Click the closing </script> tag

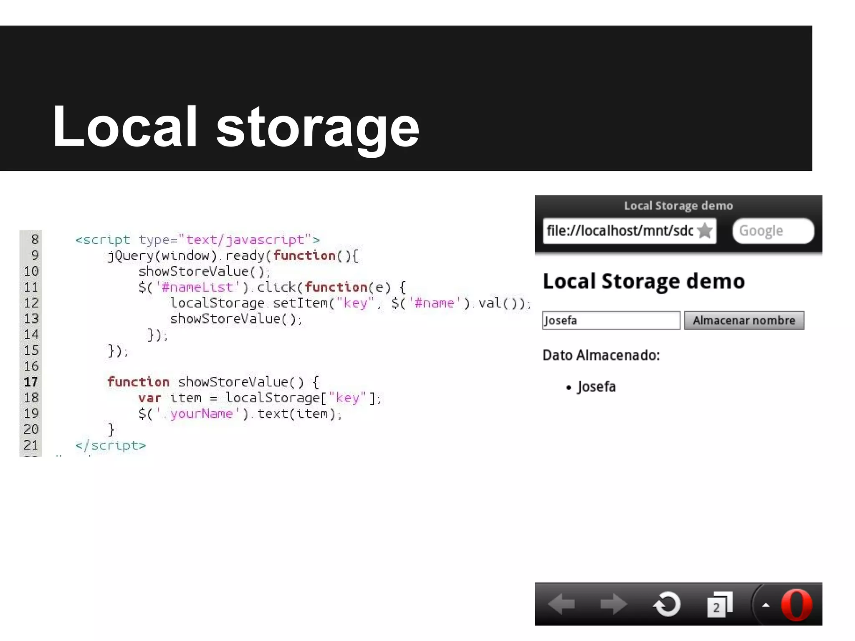[111, 445]
